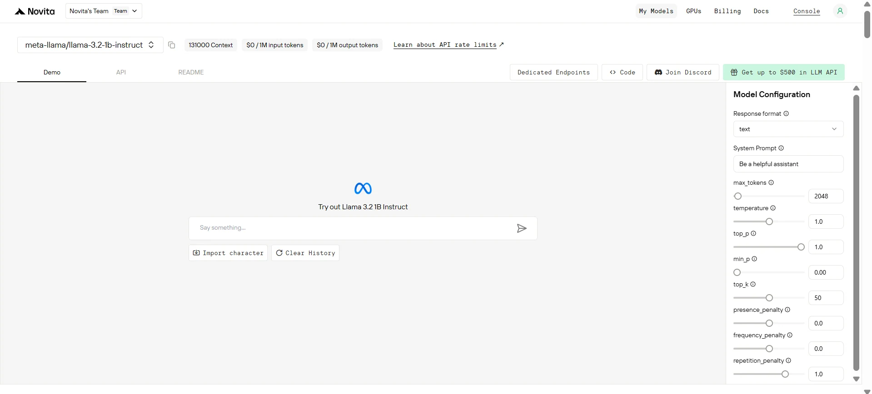Click frequency_penalty info icon
Screen dimensions: 872x394
[x=790, y=335]
